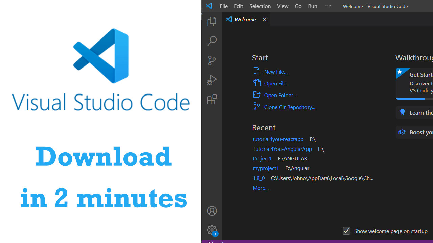This screenshot has height=243, width=433.
Task: Open the Go menu
Action: click(x=298, y=6)
